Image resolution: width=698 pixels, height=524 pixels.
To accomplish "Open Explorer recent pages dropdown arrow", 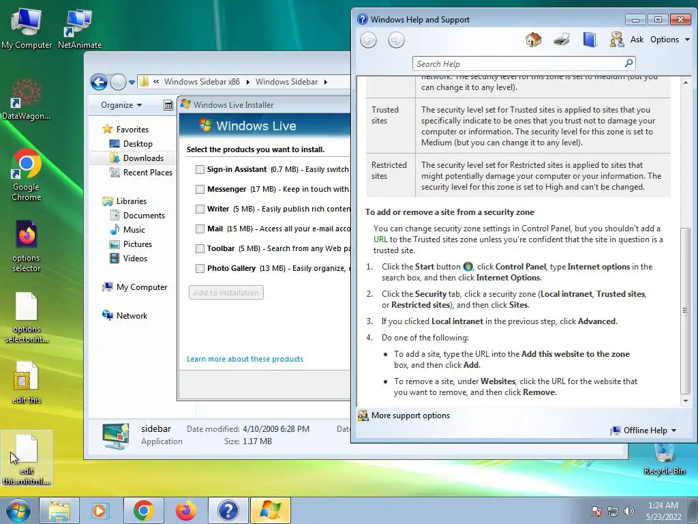I will tap(132, 83).
